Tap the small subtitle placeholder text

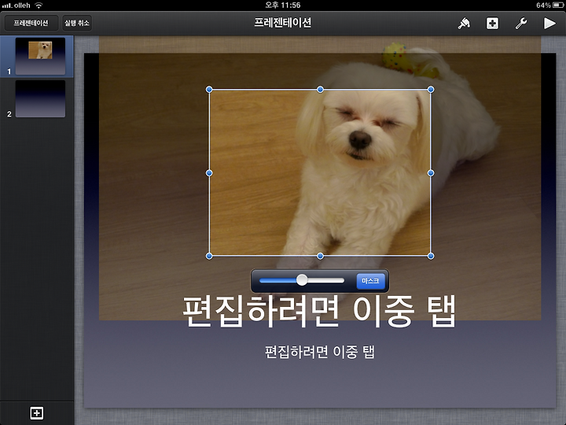(320, 352)
